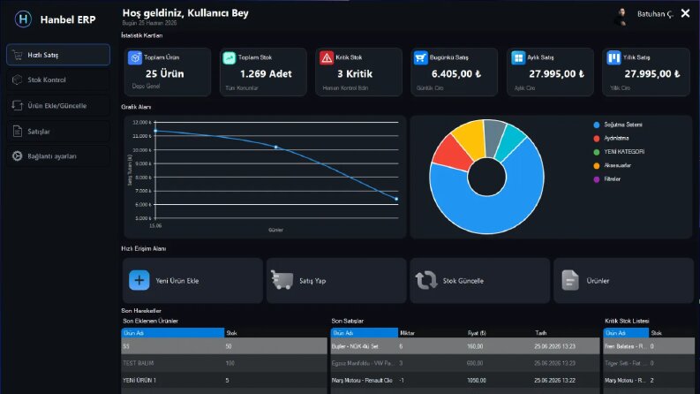This screenshot has width=700, height=394.
Task: Select Marş Motoru - Renault Clio sale
Action: coord(465,380)
